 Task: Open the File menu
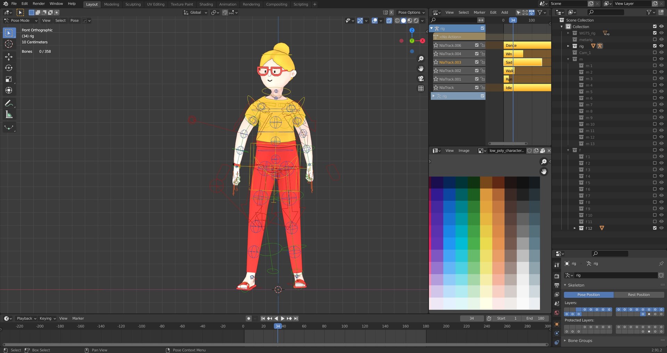[14, 4]
